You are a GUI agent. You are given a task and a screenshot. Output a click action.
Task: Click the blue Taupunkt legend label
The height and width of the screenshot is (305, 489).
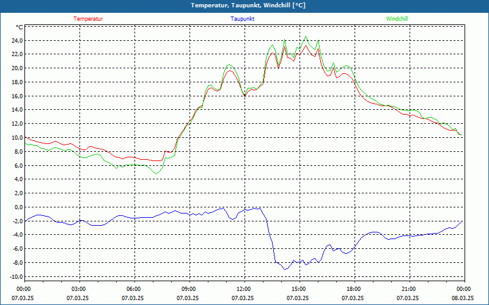coord(242,19)
